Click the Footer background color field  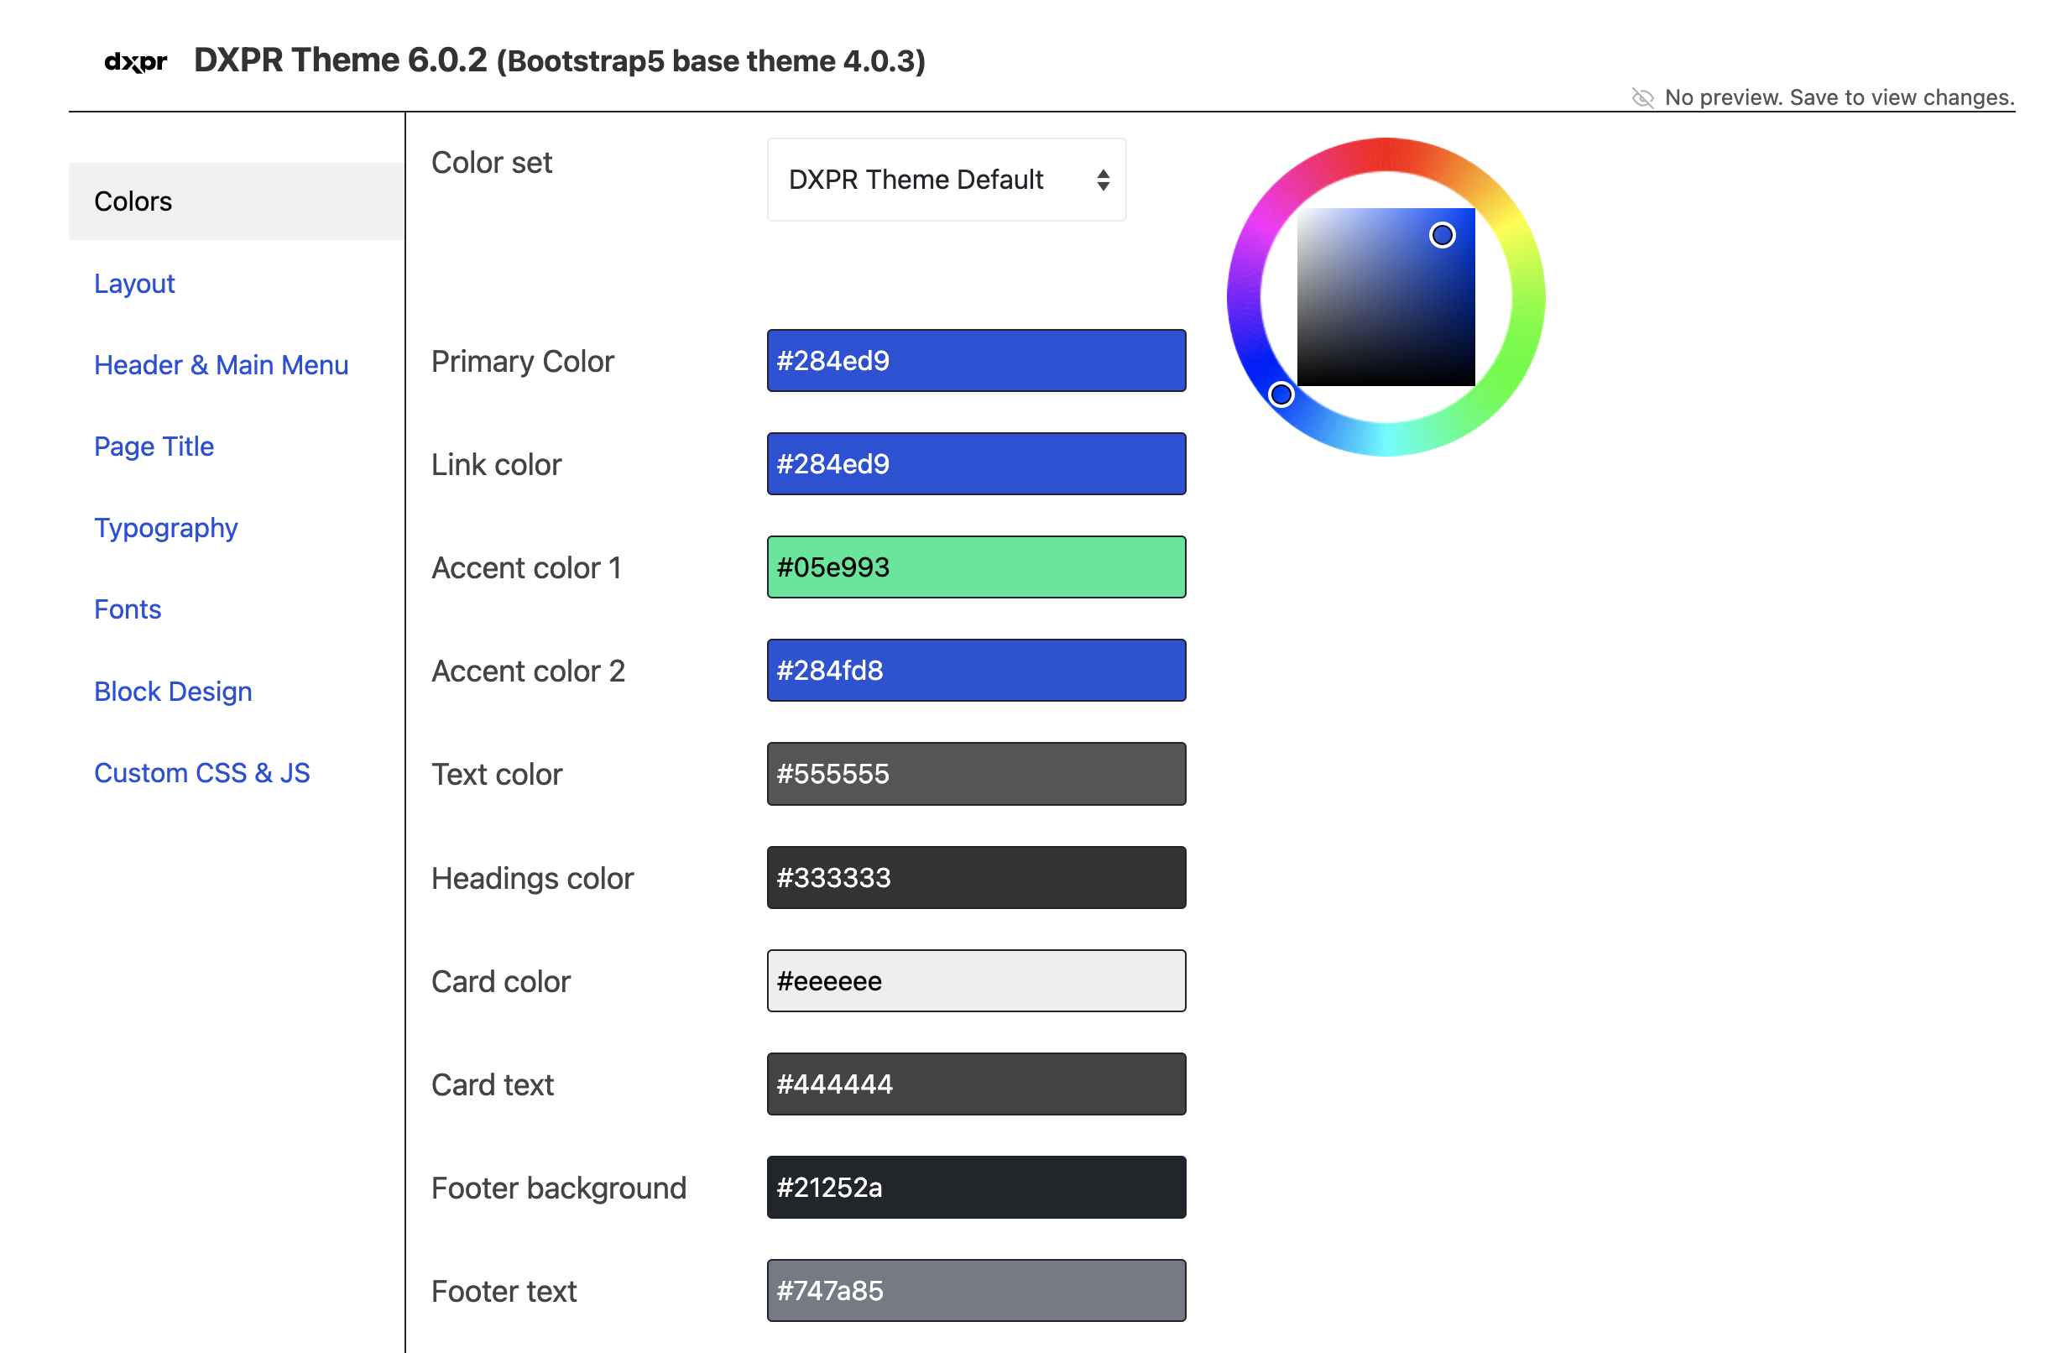click(975, 1188)
